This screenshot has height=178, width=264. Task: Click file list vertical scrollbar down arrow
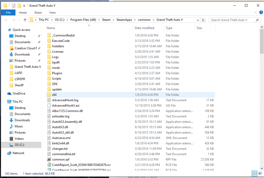[x=262, y=168]
